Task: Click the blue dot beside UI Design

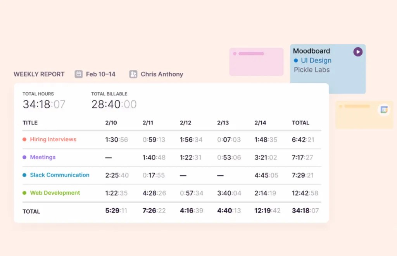Action: point(297,61)
